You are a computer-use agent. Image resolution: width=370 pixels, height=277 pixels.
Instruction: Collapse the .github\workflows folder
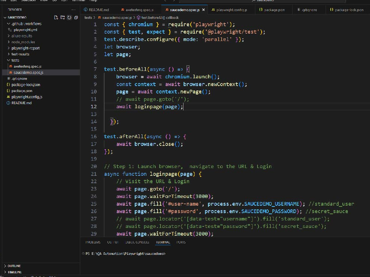point(9,24)
